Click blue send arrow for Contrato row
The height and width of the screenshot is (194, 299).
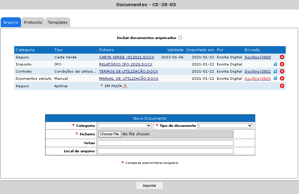tap(275, 72)
